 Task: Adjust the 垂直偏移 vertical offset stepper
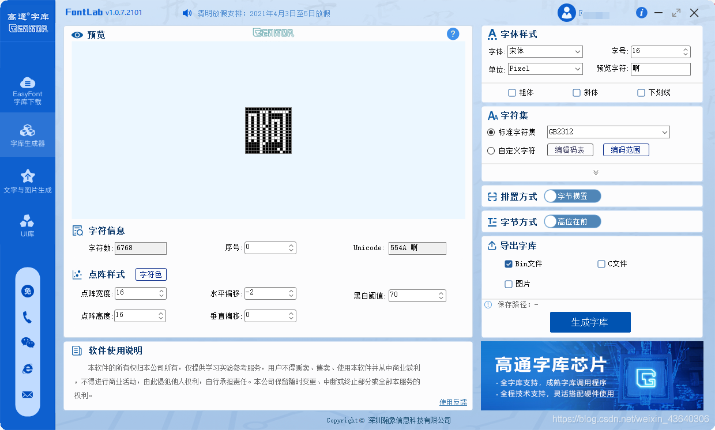pos(291,316)
